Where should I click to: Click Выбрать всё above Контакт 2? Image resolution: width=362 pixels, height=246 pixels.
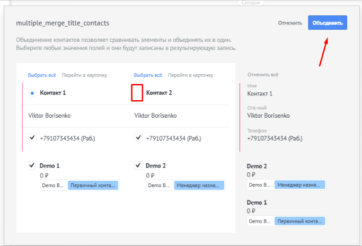tap(148, 75)
